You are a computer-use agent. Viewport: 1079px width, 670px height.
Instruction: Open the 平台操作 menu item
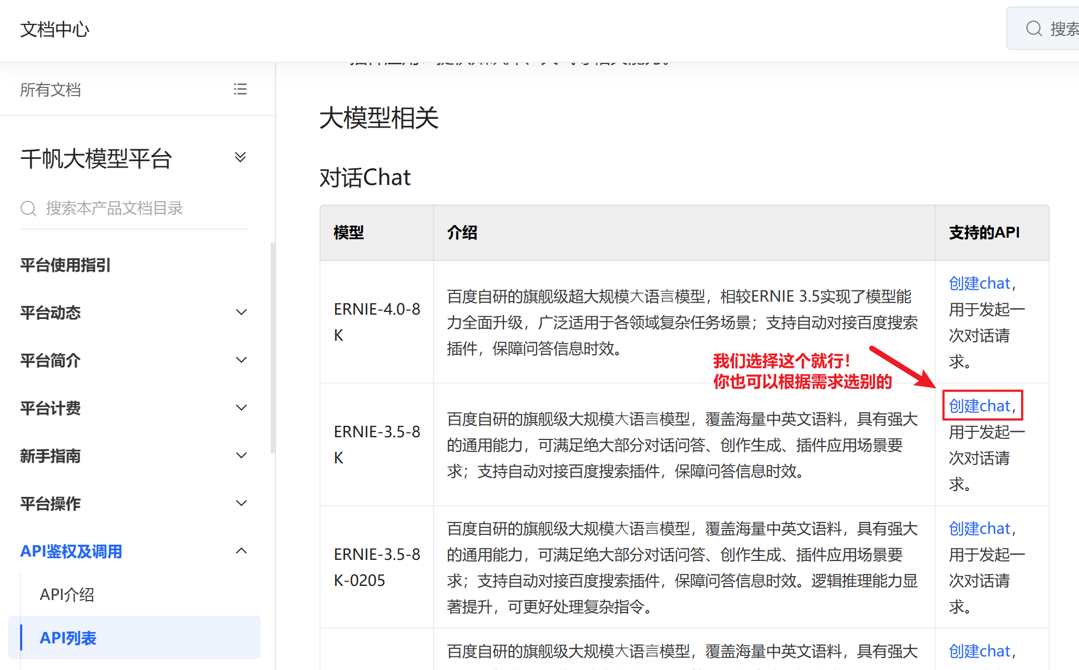click(x=50, y=504)
